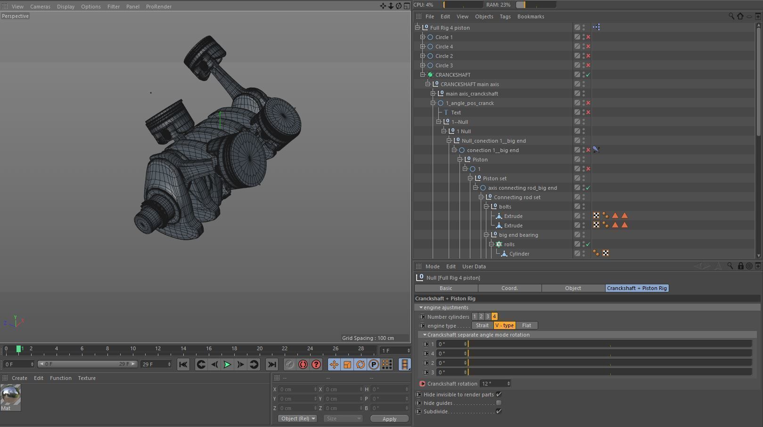The height and width of the screenshot is (427, 763).
Task: Step back one frame
Action: click(x=214, y=364)
